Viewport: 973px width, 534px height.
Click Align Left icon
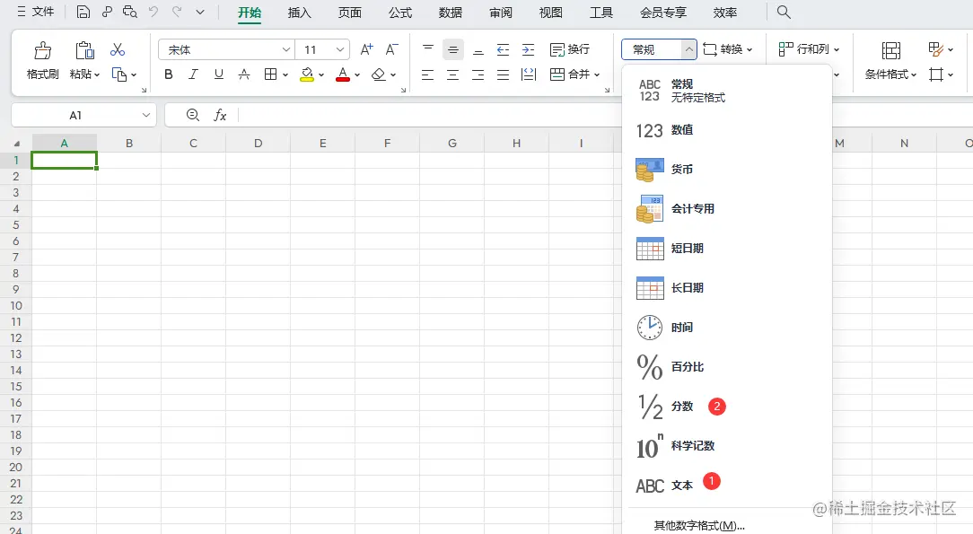tap(427, 74)
